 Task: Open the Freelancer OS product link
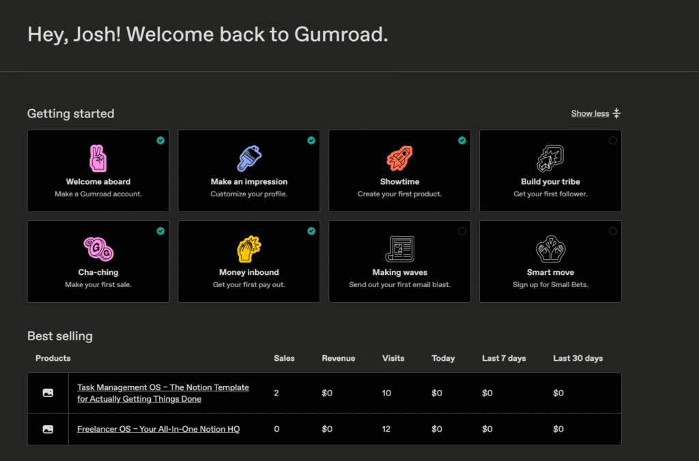pos(158,429)
